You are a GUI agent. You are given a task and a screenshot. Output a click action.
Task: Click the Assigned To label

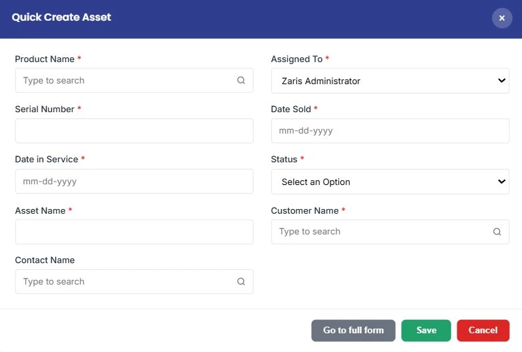pyautogui.click(x=296, y=59)
